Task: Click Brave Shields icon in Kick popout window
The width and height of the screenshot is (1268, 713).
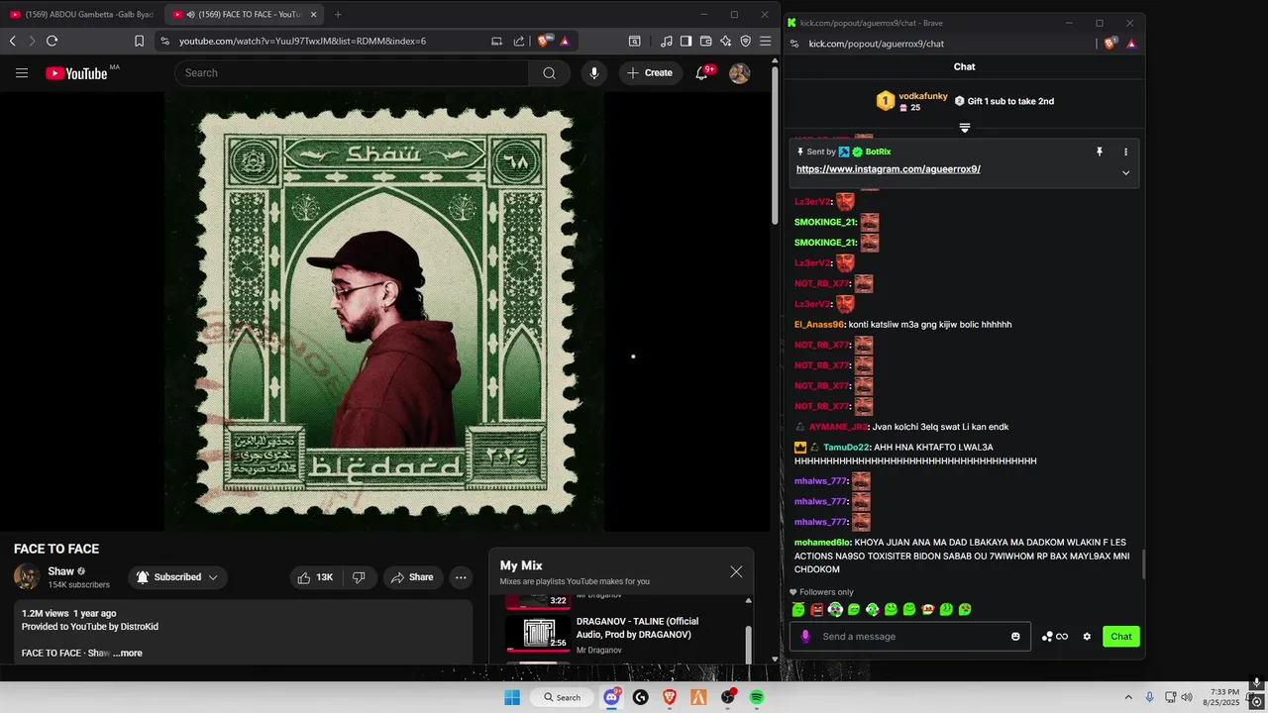Action: (1110, 44)
